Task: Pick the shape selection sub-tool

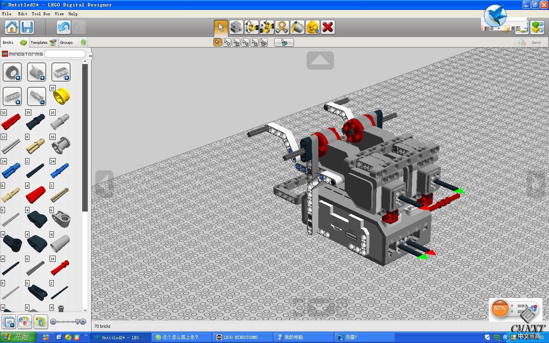Action: point(254,42)
